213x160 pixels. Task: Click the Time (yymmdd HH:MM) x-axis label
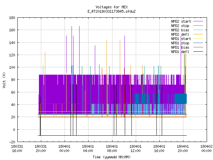[111, 157]
